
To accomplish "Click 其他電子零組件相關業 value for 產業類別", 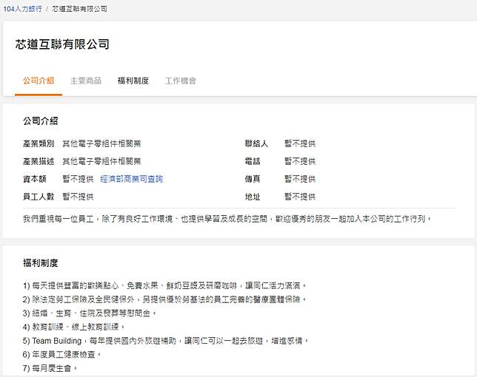I will tap(101, 143).
